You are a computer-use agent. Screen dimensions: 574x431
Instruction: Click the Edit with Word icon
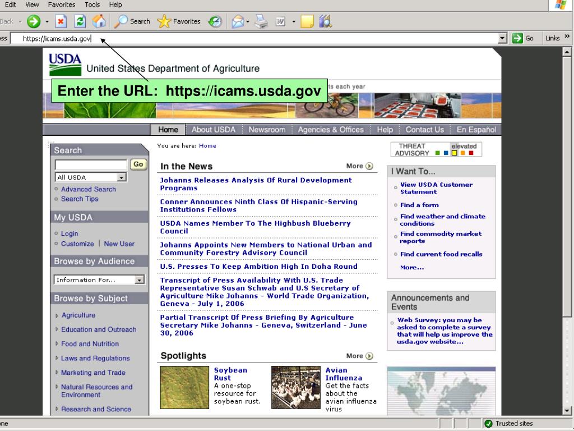[x=280, y=22]
